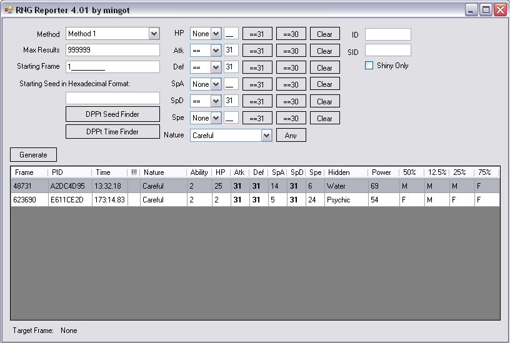Open the Spe comparison dropdown

point(206,118)
